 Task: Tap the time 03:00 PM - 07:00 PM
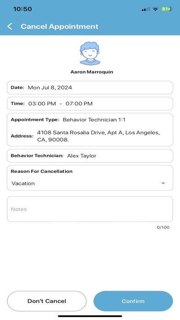(60, 103)
